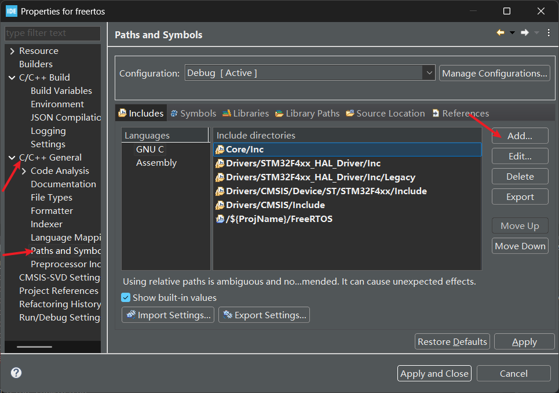
Task: Click Import Settings icon button
Action: (168, 315)
